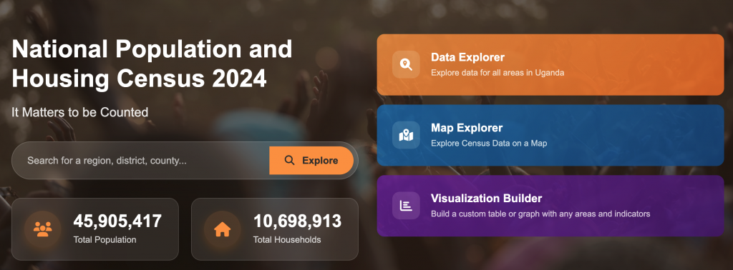Click the Visualization Builder bar chart icon
This screenshot has width=733, height=270.
[406, 206]
